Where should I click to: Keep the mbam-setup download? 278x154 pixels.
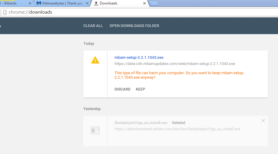(140, 89)
